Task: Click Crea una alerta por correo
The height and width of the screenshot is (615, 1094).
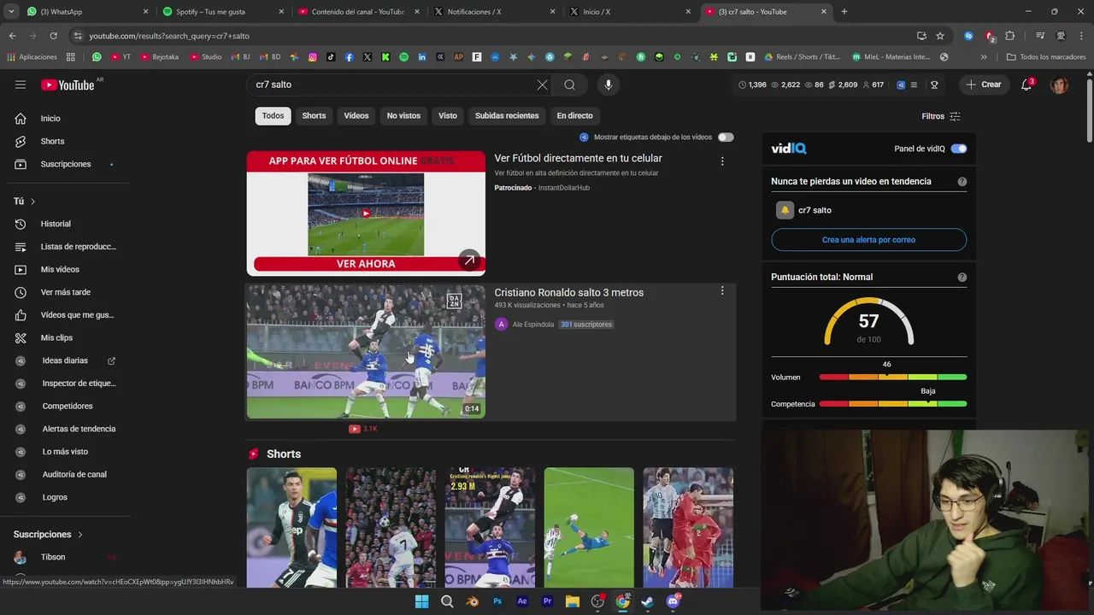Action: 868,240
